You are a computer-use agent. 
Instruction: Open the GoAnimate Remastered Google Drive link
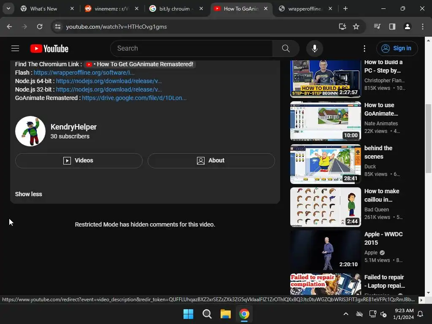(134, 98)
